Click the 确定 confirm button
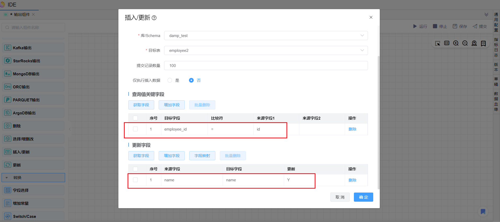The height and width of the screenshot is (222, 500). pos(363,197)
